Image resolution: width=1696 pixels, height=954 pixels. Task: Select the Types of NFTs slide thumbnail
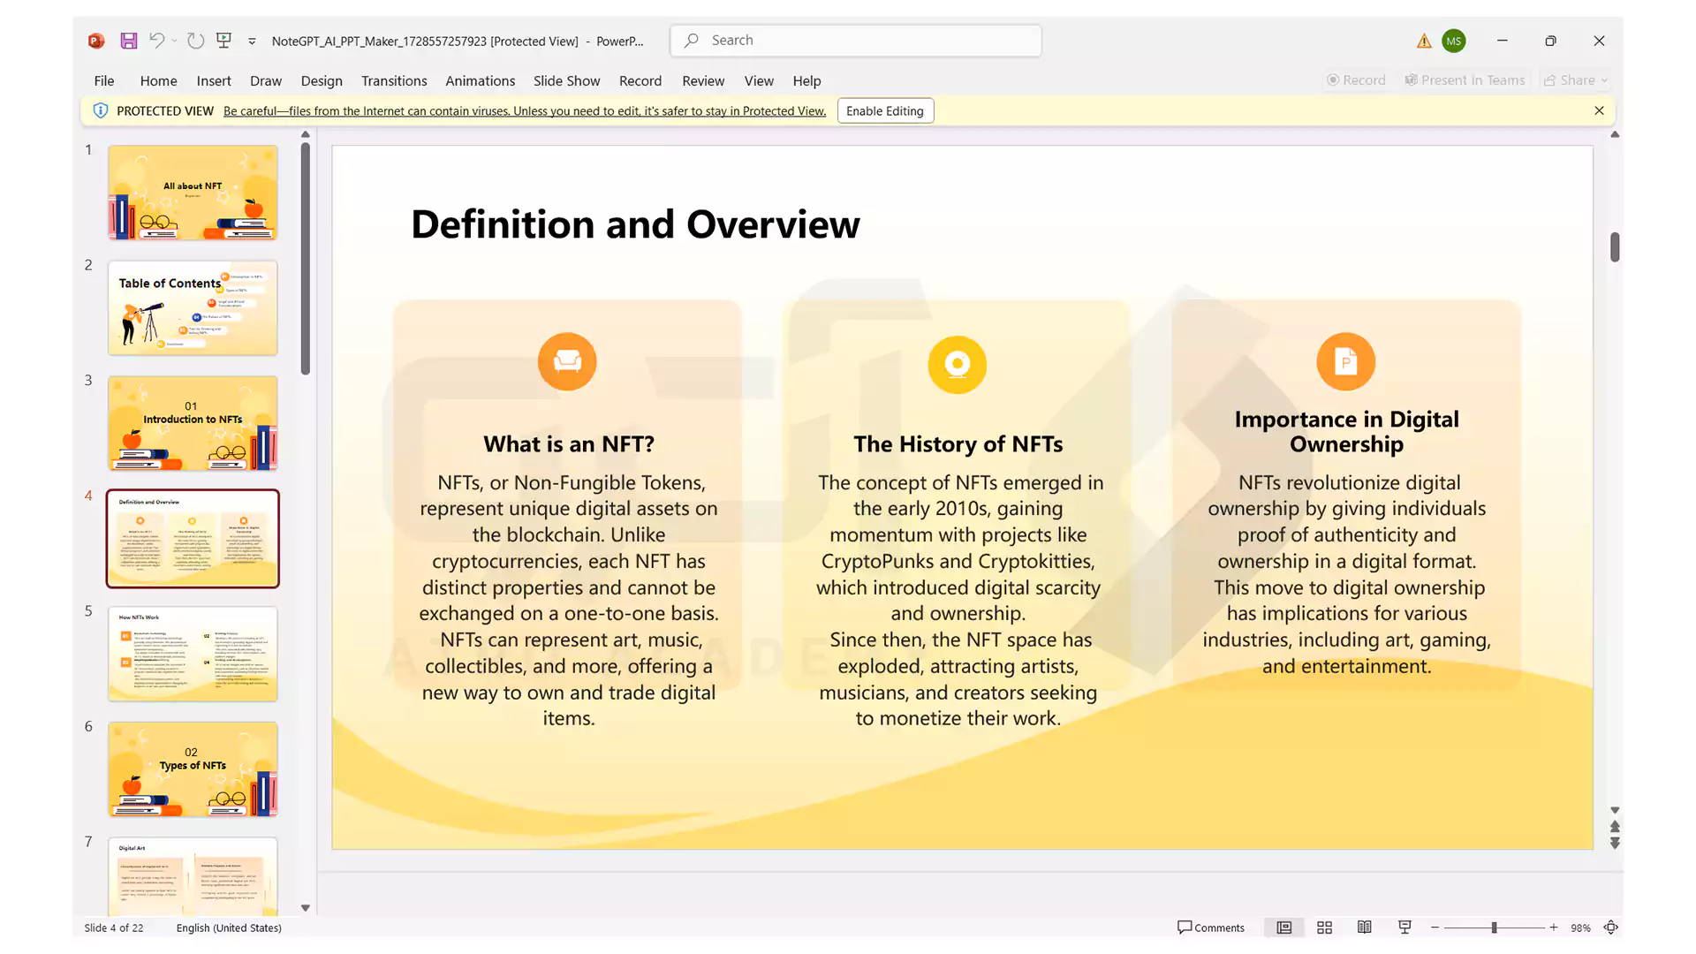[x=193, y=769]
